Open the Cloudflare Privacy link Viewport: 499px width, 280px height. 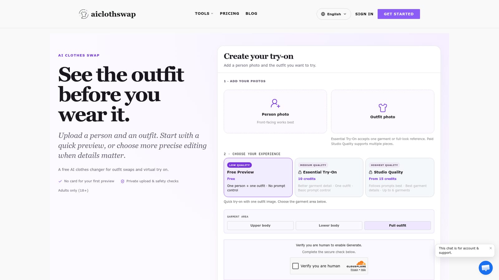pos(354,270)
